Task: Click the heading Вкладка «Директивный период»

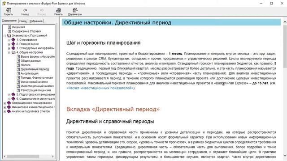Action: point(113,109)
